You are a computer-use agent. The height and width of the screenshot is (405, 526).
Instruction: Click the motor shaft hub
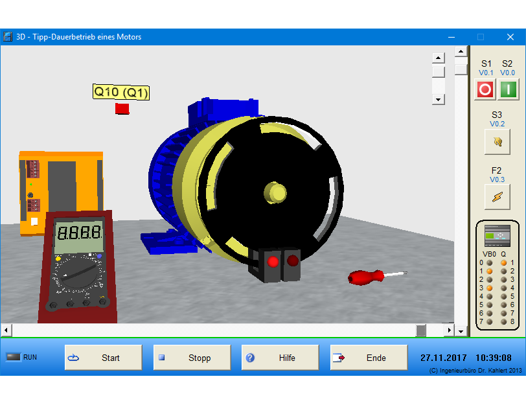pos(275,193)
